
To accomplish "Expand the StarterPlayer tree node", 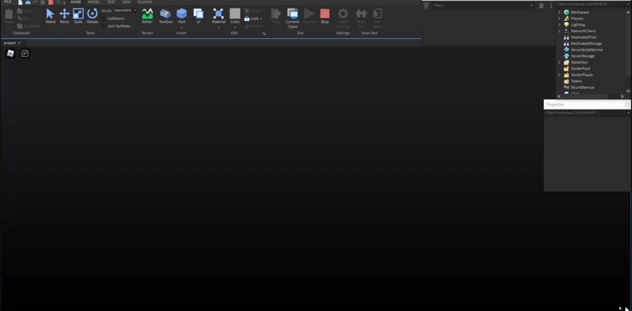I will point(559,75).
